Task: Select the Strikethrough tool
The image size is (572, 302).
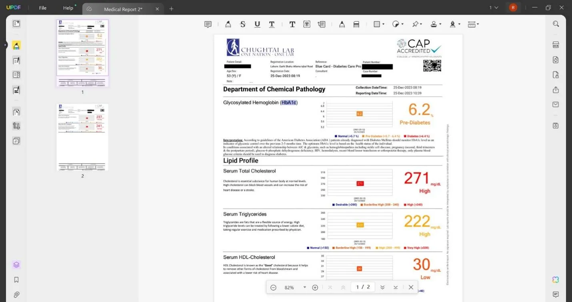Action: coord(242,24)
